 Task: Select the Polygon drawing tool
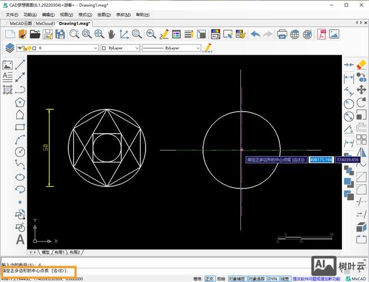(20, 102)
